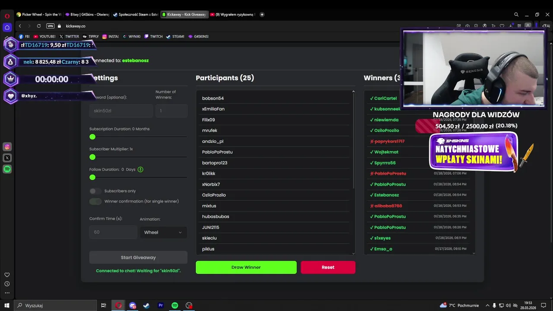Open the TIPPLY bookmark
This screenshot has height=311, width=553.
coord(91,37)
